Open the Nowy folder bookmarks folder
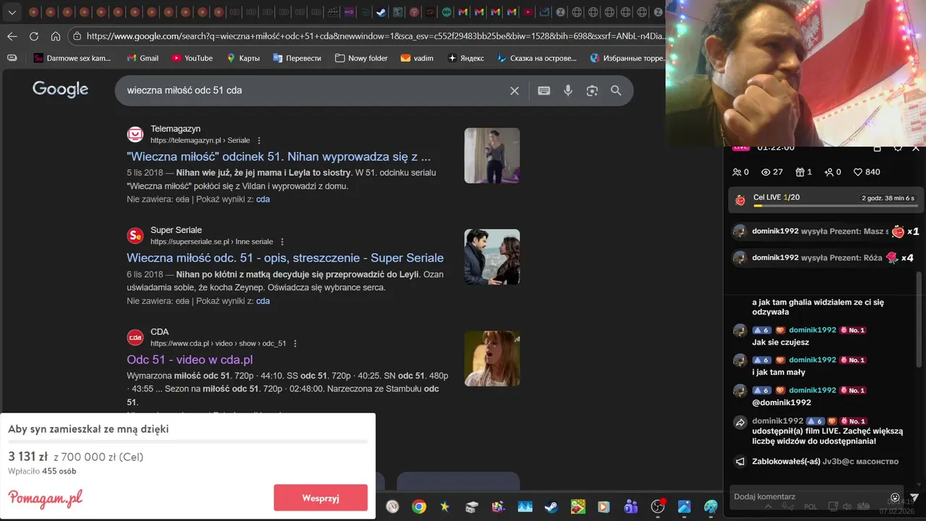Viewport: 926px width, 521px height. point(361,58)
